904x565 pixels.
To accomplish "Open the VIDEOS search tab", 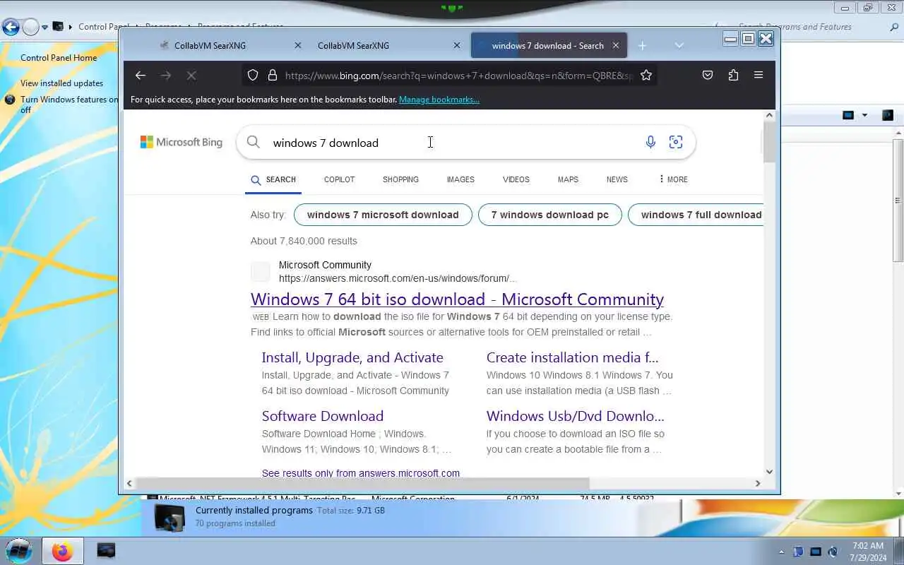I will pyautogui.click(x=516, y=179).
